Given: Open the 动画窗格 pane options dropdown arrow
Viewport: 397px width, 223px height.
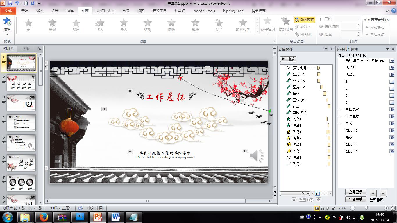Looking at the screenshot, I should 326,49.
